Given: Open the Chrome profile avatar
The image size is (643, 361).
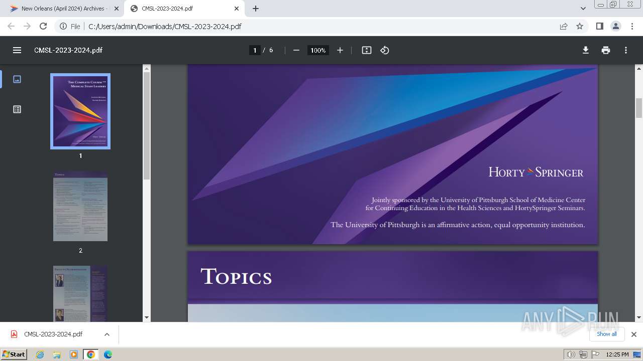Looking at the screenshot, I should pos(616,26).
